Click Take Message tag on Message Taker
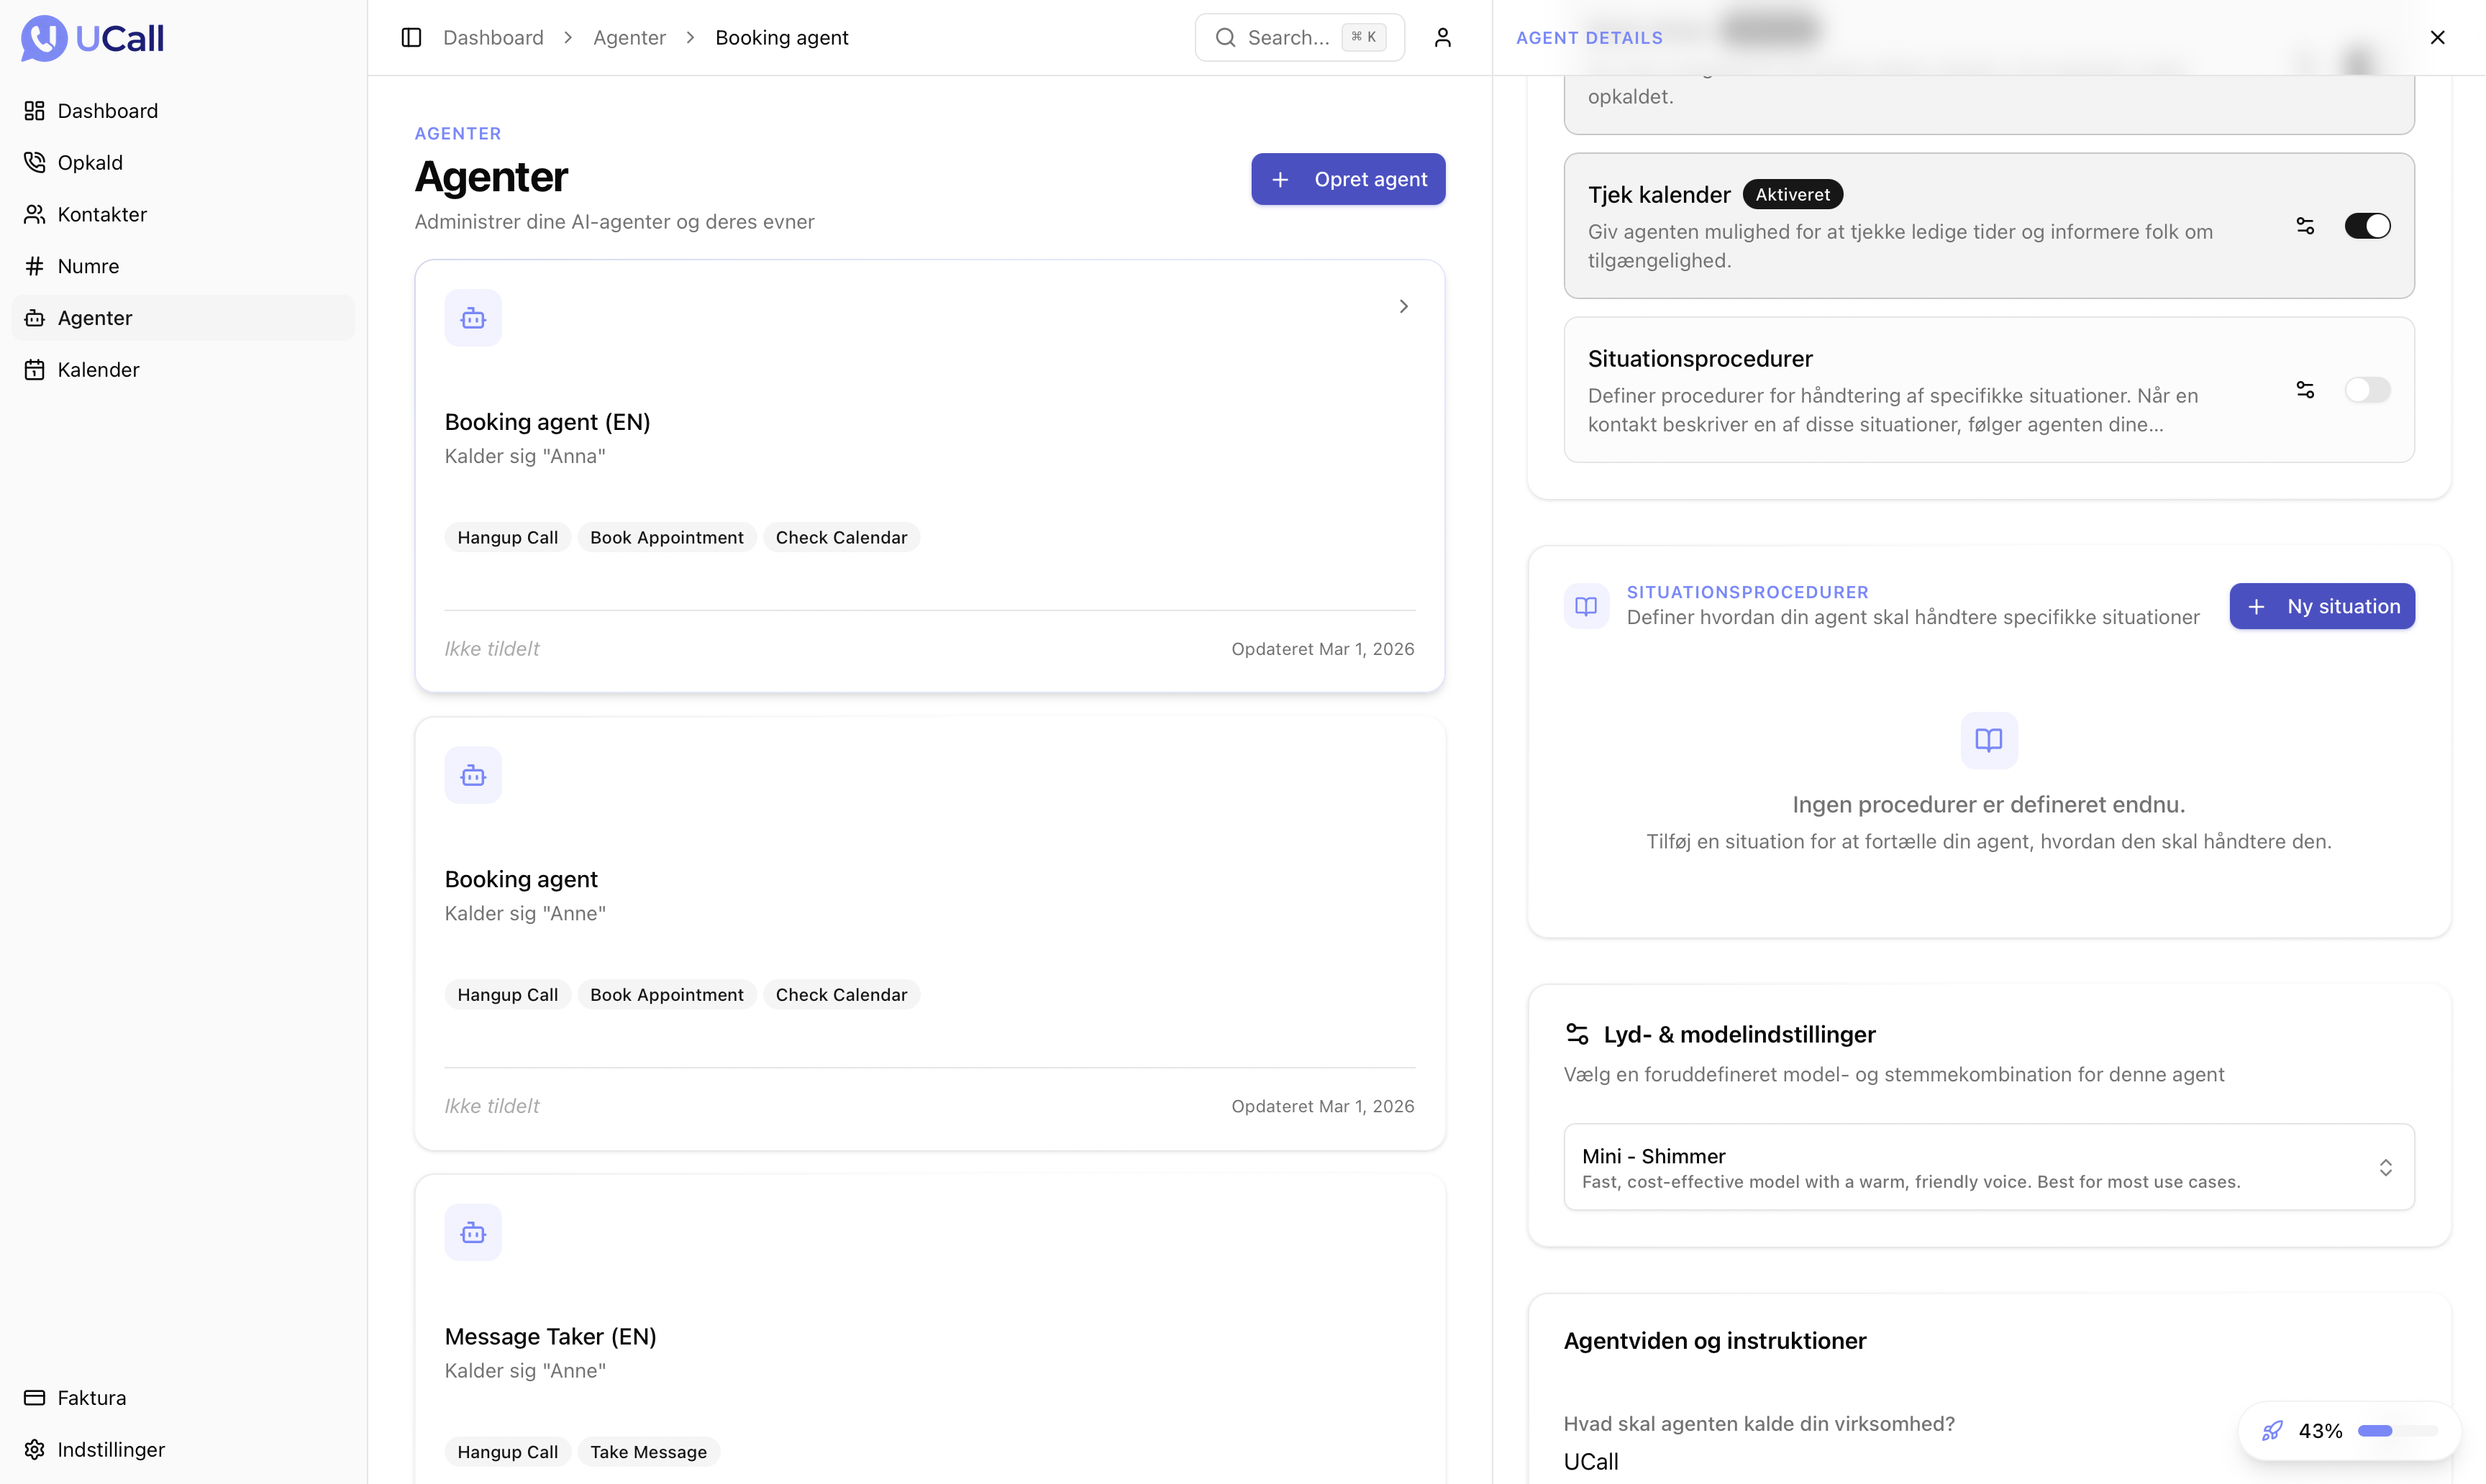 pos(648,1452)
